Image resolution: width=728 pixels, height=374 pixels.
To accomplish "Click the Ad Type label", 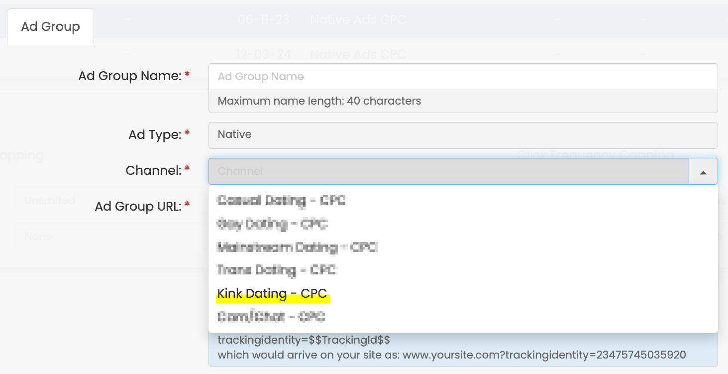I will coord(154,134).
